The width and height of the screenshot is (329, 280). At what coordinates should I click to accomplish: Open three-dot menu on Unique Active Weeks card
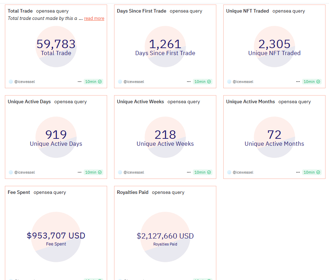coord(189,172)
